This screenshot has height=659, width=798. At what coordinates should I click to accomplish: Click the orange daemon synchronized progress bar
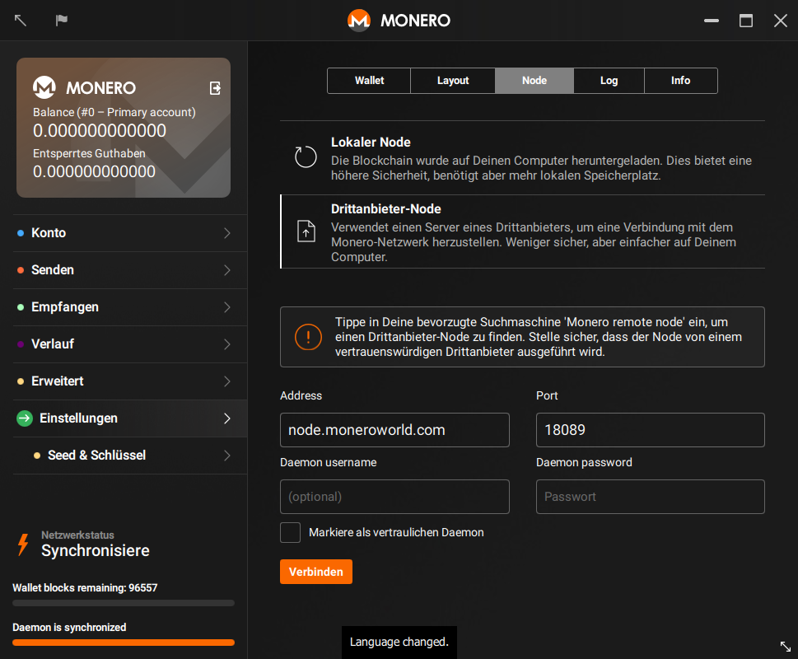coord(124,643)
